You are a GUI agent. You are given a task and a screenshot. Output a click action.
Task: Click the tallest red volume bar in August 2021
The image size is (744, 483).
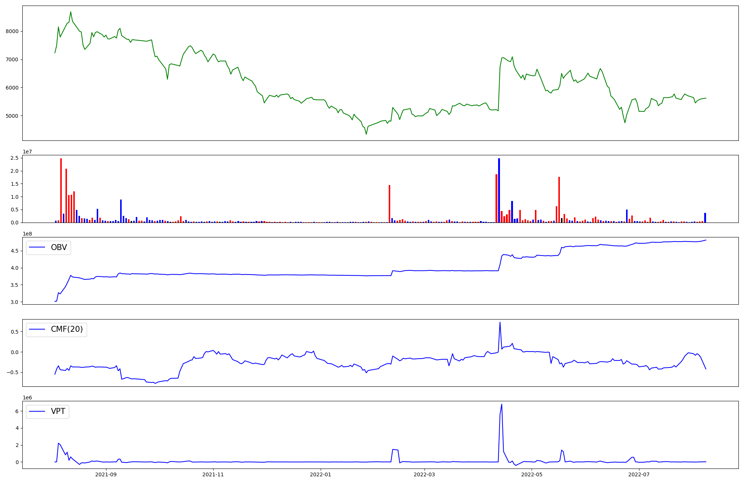(61, 190)
